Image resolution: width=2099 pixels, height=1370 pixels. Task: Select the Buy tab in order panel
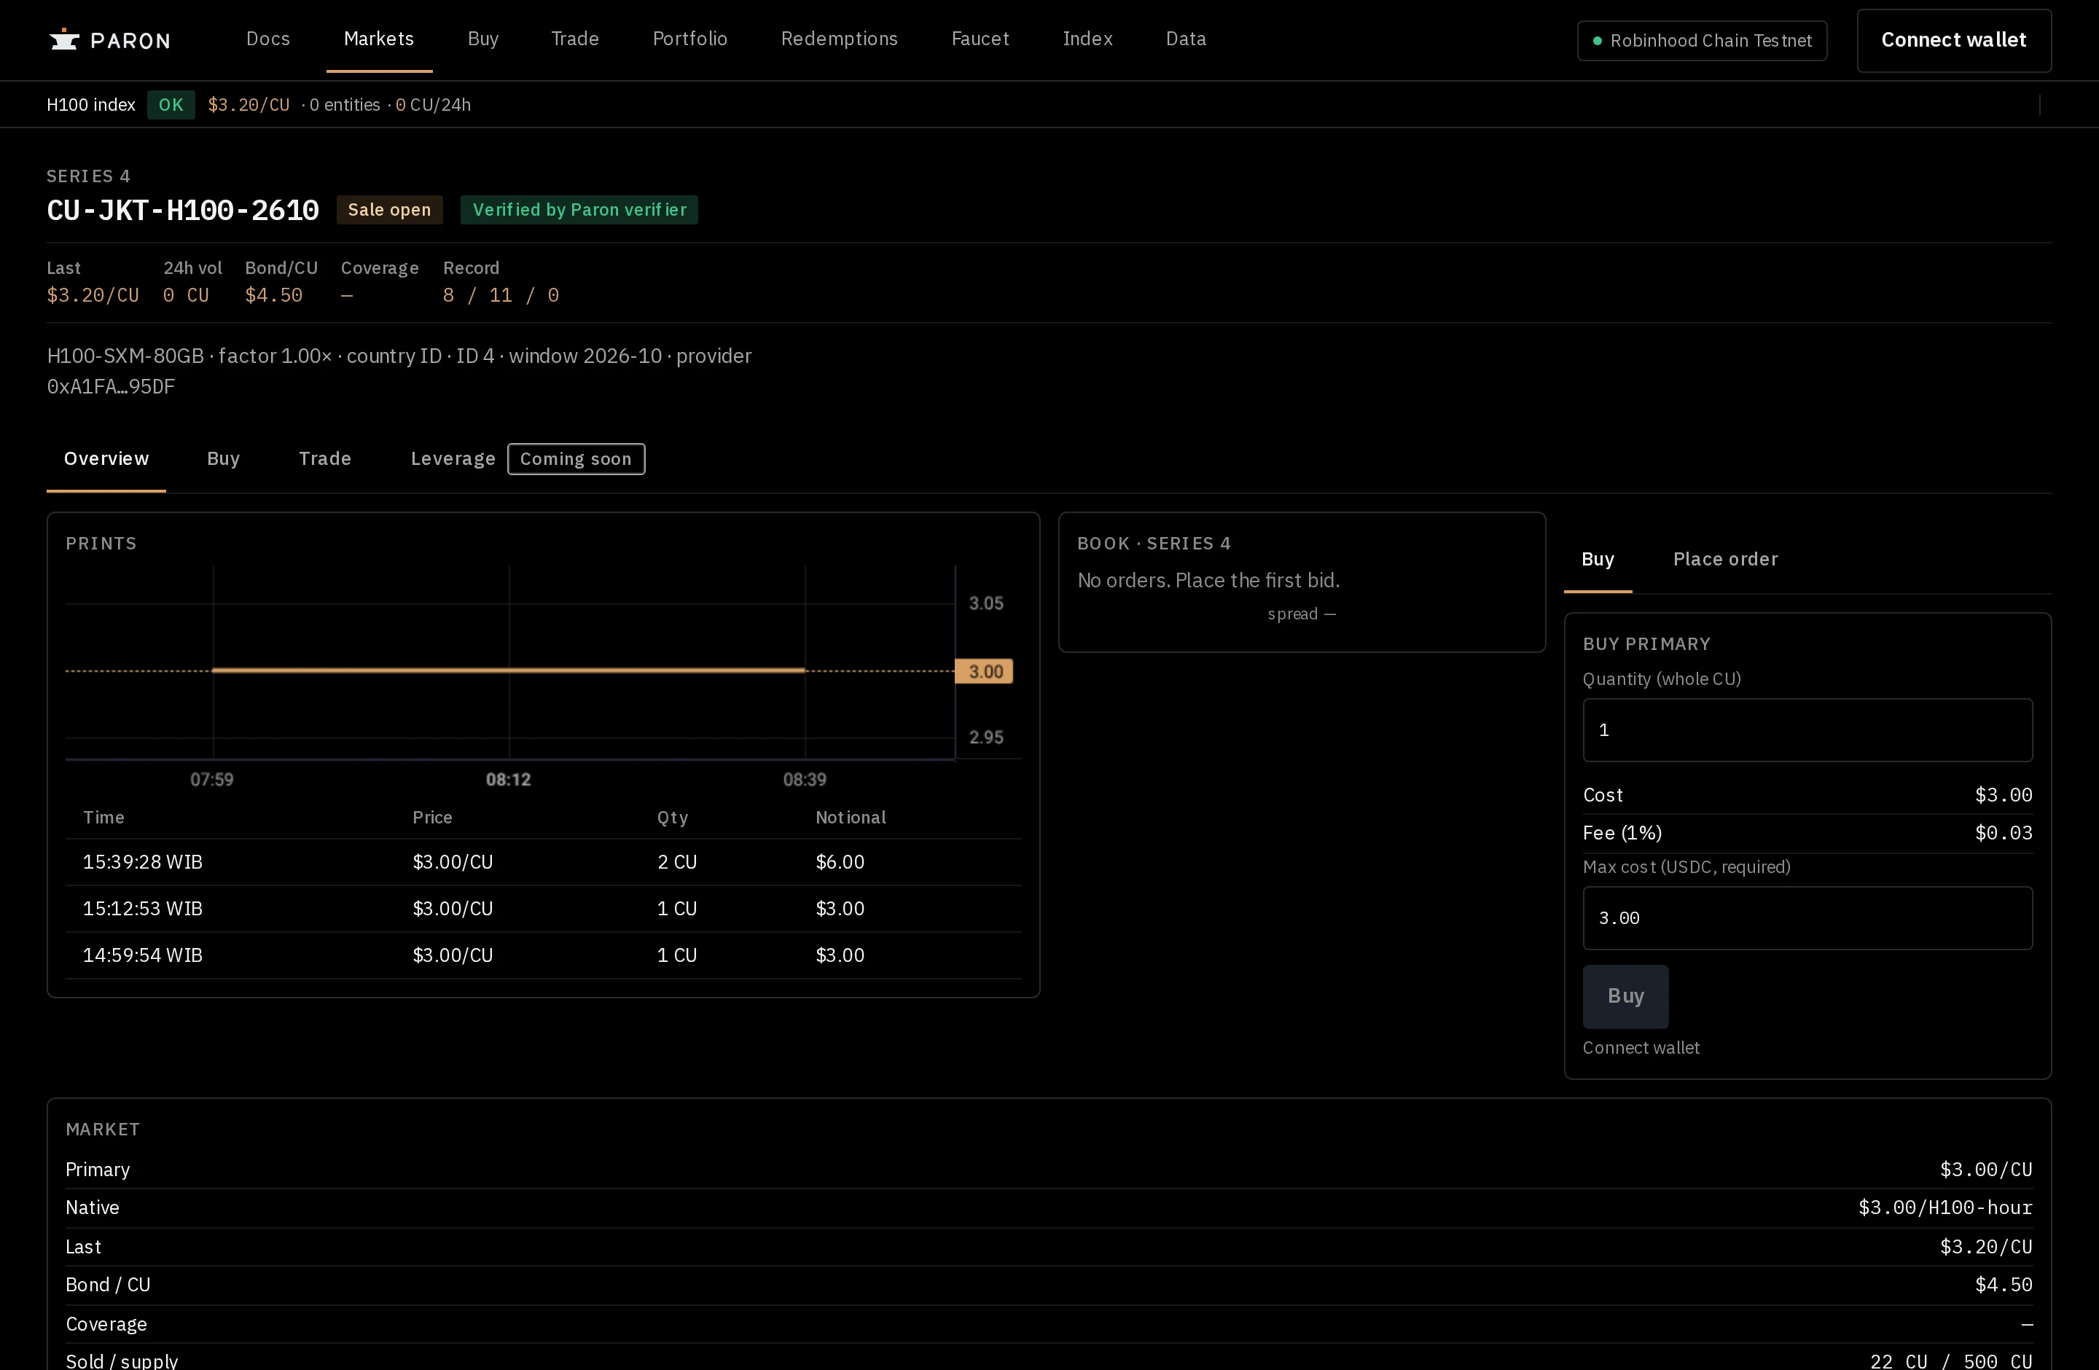click(x=1598, y=559)
